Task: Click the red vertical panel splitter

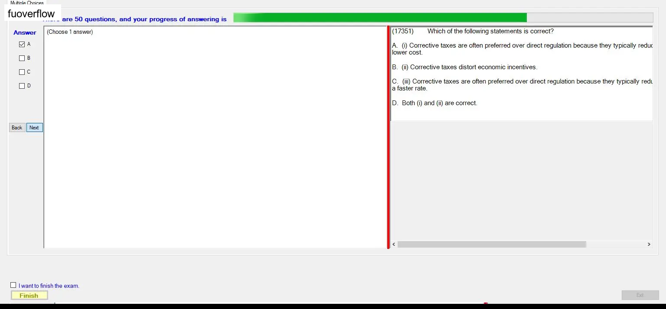Action: point(388,137)
